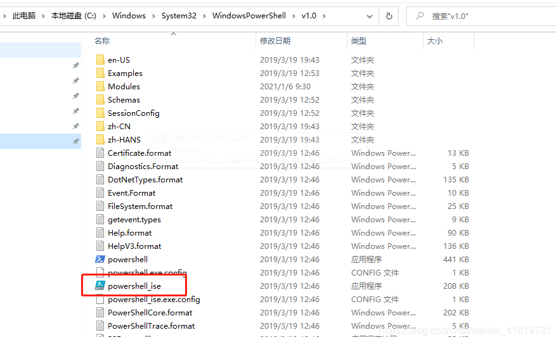This screenshot has width=556, height=342.
Task: Expand the chevron after System32 breadcrumb
Action: pos(204,16)
